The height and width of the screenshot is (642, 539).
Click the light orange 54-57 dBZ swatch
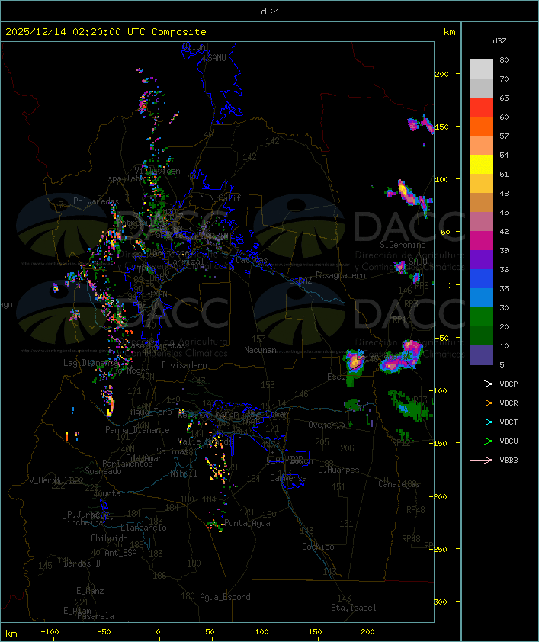[481, 146]
